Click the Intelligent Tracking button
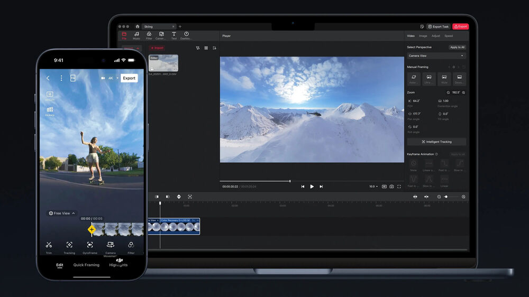This screenshot has height=297, width=529. pos(436,142)
